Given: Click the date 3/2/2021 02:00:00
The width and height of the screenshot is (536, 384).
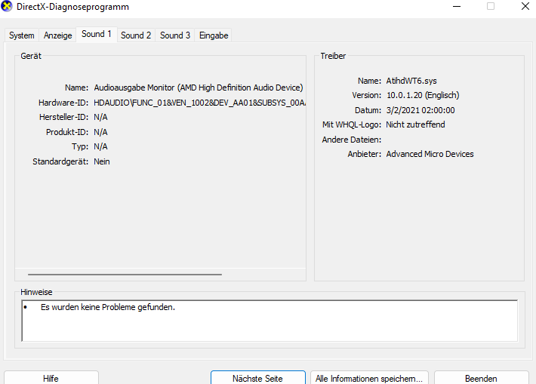Looking at the screenshot, I should 420,110.
